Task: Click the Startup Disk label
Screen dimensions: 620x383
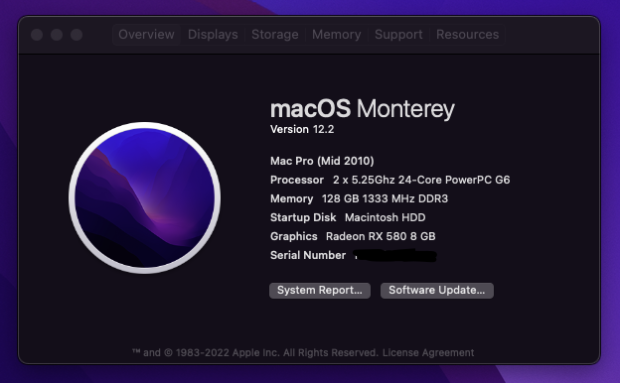Action: [x=303, y=217]
